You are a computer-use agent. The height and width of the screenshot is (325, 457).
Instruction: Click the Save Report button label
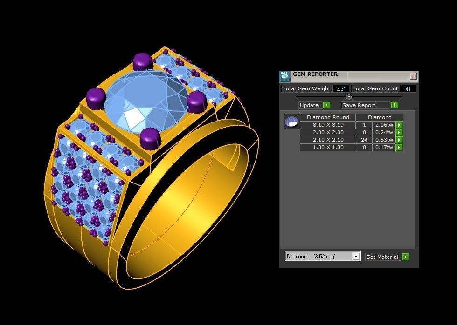pos(366,105)
